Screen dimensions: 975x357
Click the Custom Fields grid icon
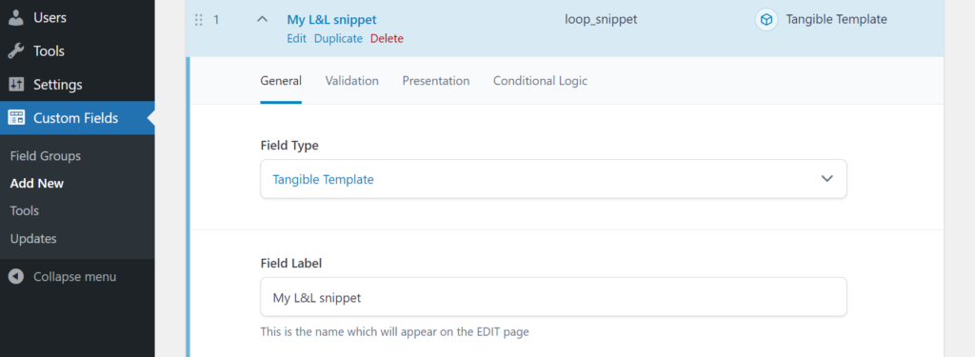tap(16, 117)
